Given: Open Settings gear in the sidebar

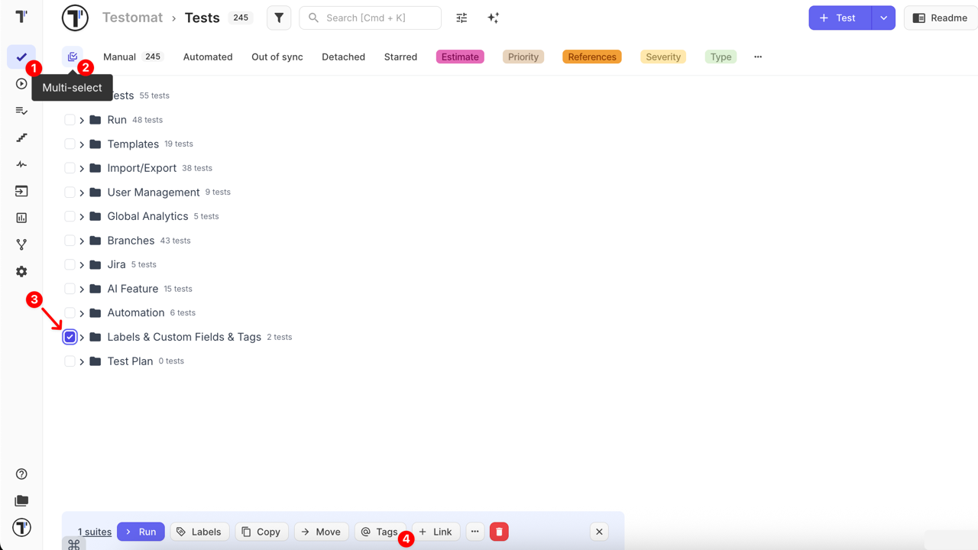Looking at the screenshot, I should [21, 272].
